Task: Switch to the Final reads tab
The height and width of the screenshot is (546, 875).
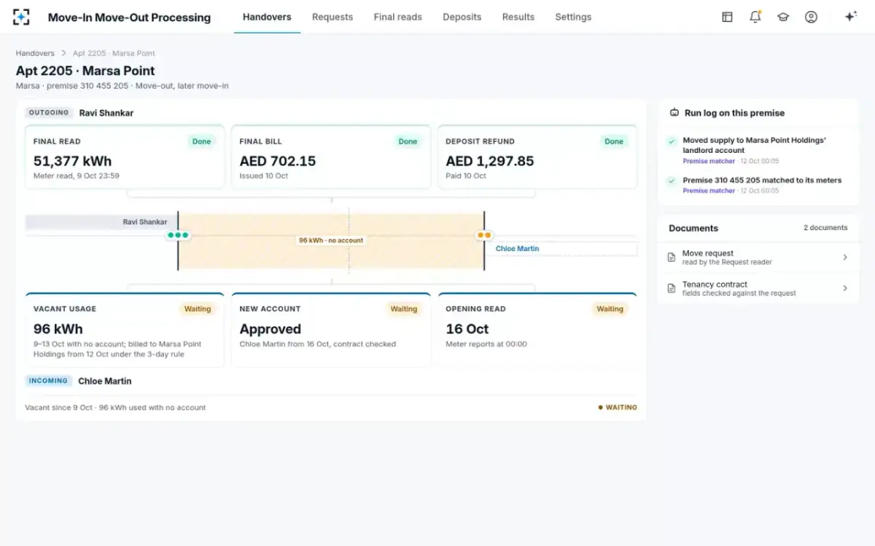Action: (397, 17)
